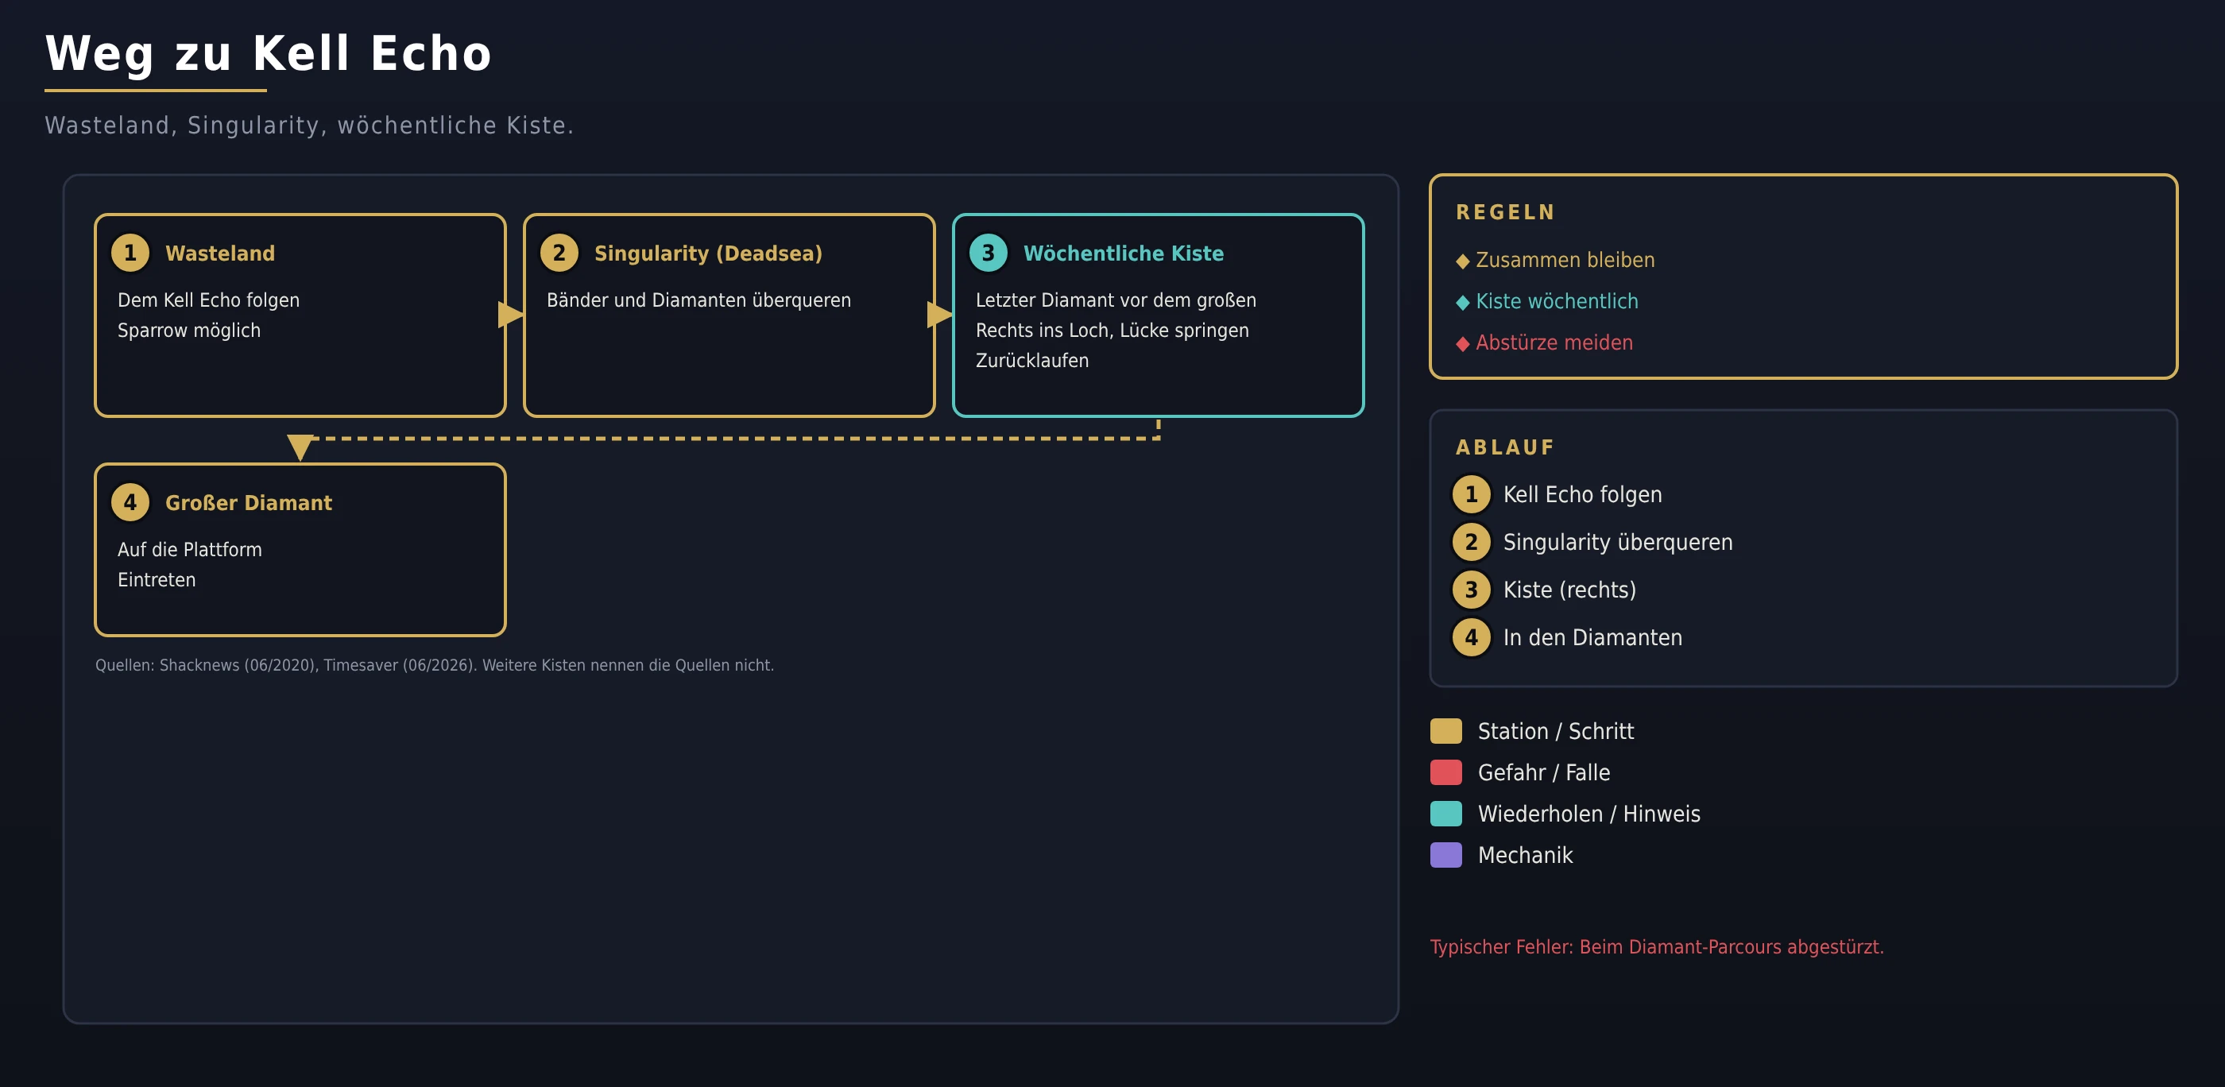The height and width of the screenshot is (1087, 2225).
Task: Click 'Rechts ins Loch, Lücke springen' line
Action: tap(1112, 331)
